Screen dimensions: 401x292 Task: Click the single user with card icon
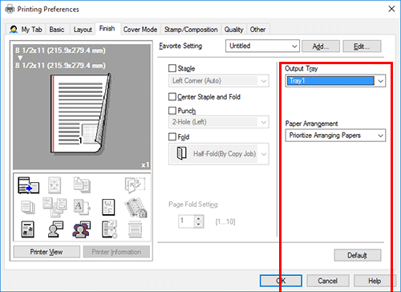click(55, 229)
